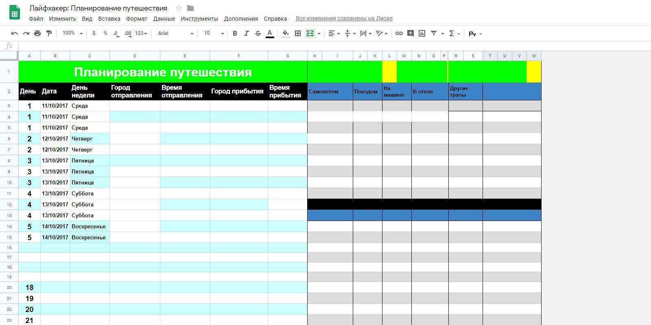Format as currency with dollar icon

click(94, 33)
